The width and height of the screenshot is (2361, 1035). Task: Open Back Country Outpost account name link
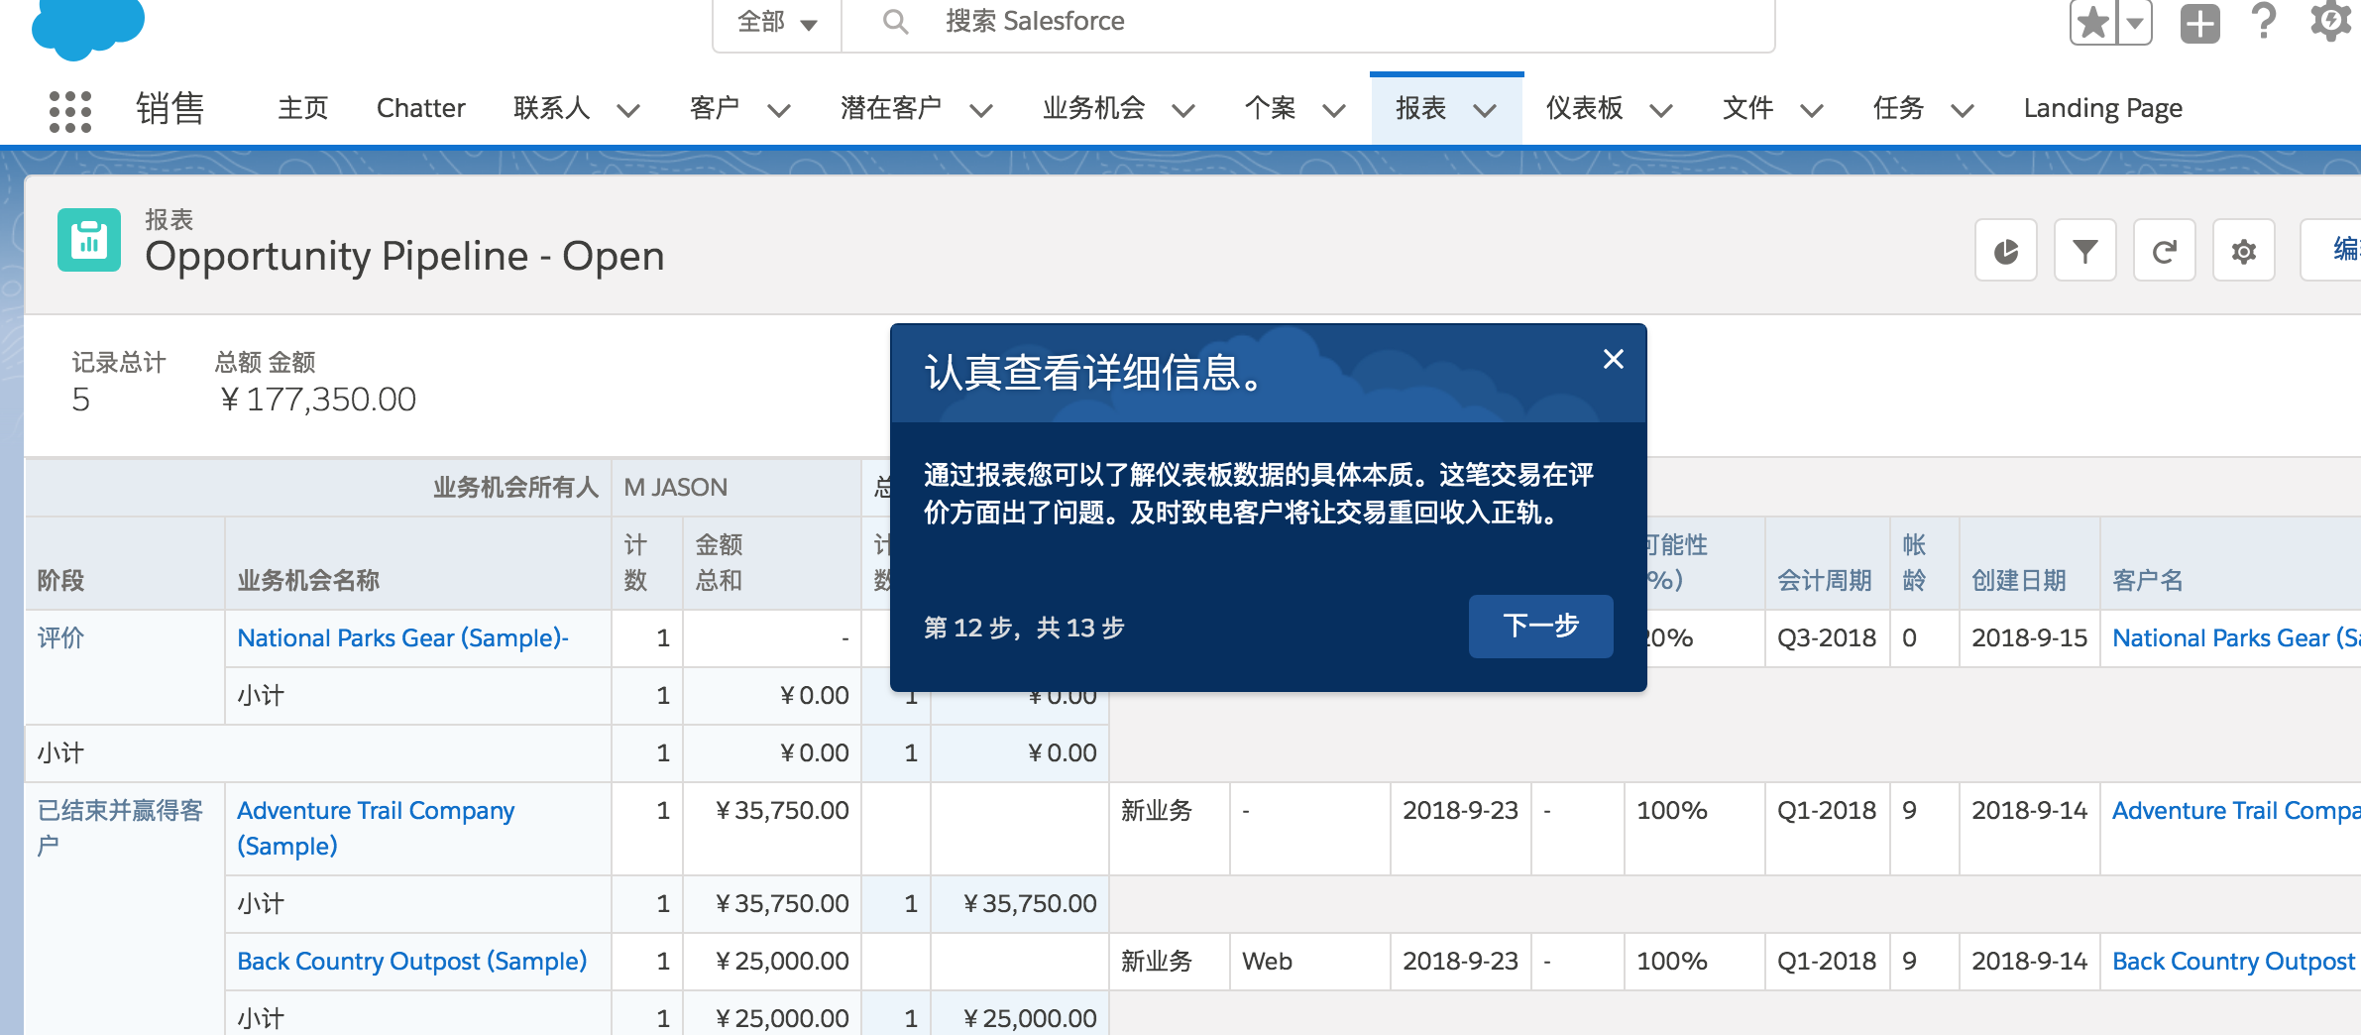(2234, 961)
